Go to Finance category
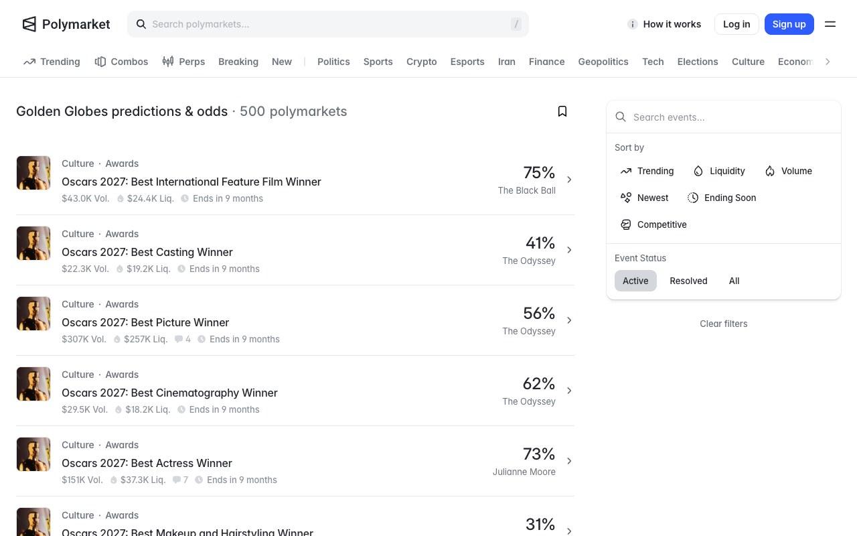The height and width of the screenshot is (536, 857). tap(547, 62)
